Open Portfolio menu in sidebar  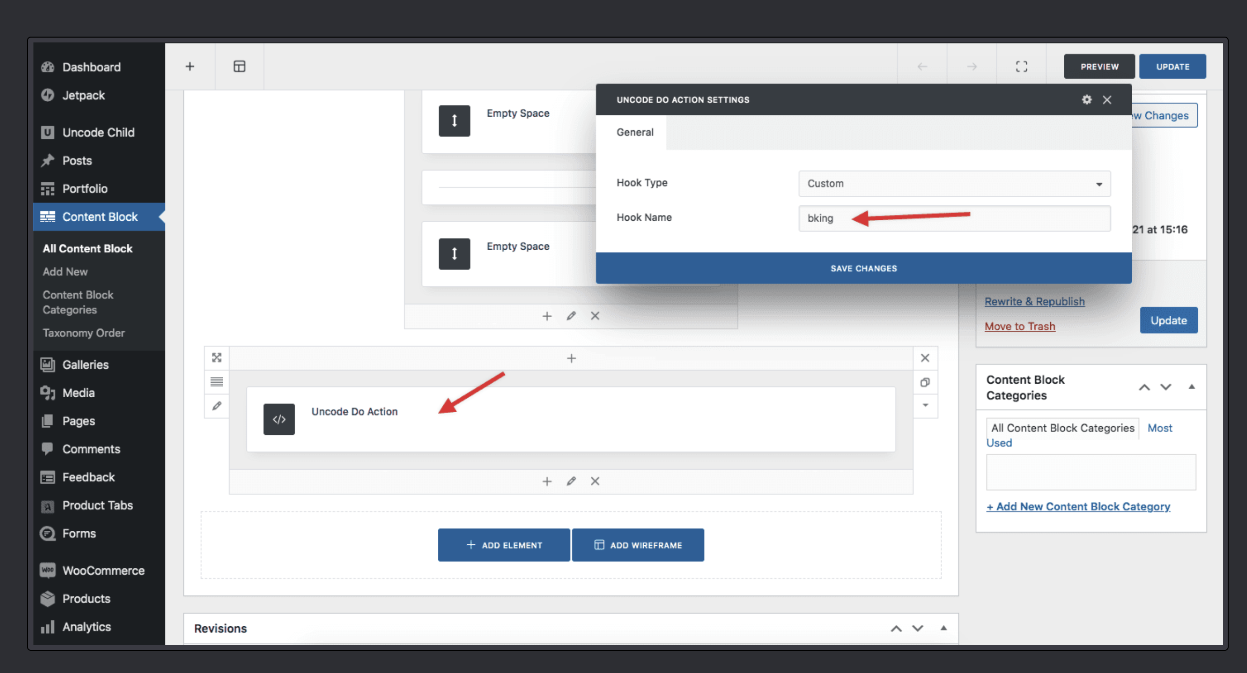(x=99, y=188)
